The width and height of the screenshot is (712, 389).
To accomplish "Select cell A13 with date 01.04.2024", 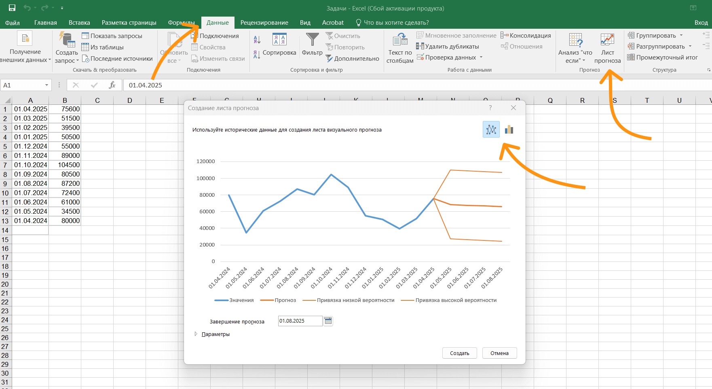I will (30, 221).
